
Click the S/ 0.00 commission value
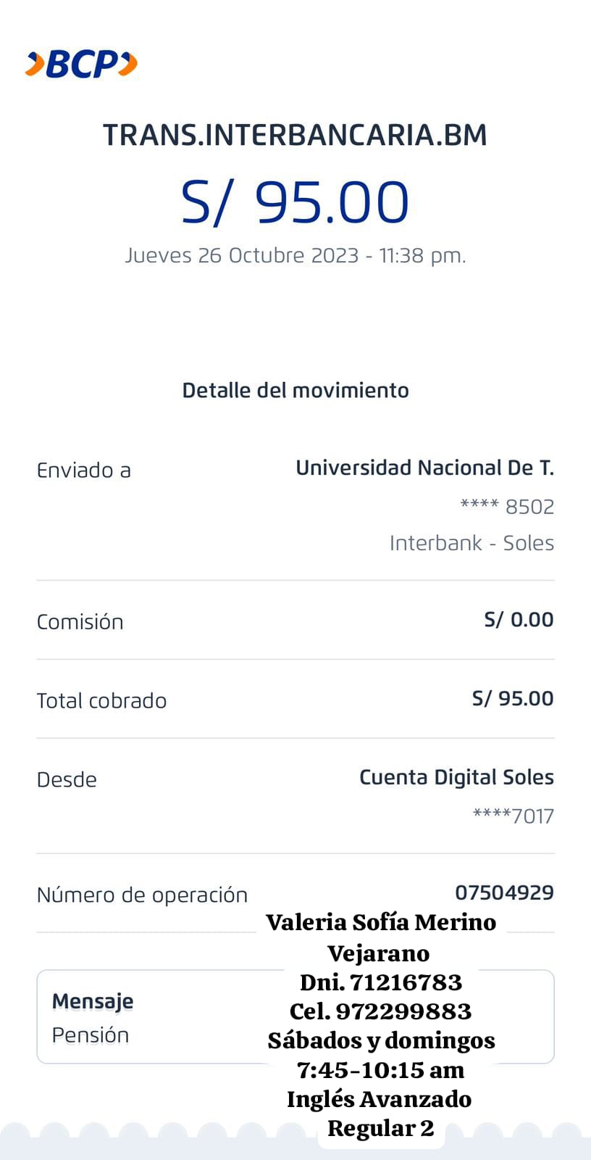pyautogui.click(x=519, y=620)
